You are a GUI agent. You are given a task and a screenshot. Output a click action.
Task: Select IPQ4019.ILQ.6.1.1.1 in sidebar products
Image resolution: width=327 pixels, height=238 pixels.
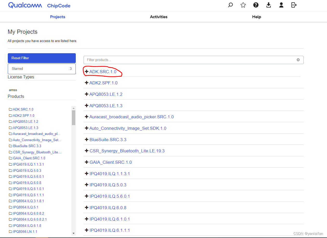[x=29, y=195]
